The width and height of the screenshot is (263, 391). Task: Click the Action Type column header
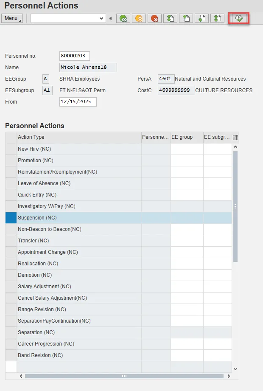tap(78, 137)
